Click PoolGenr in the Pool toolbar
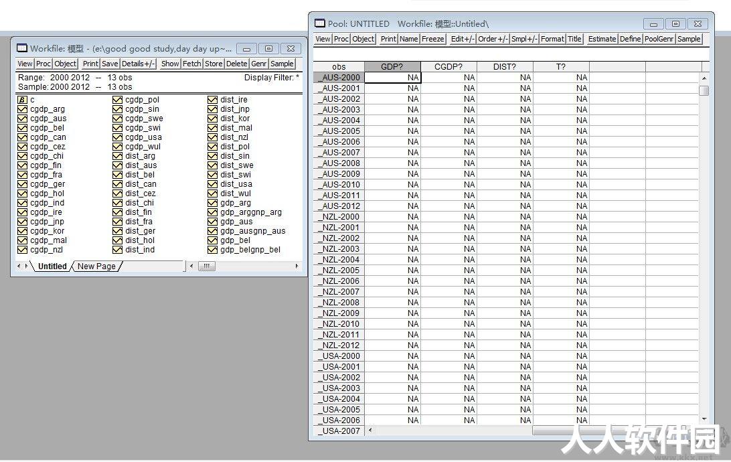This screenshot has height=462, width=731. (x=659, y=39)
